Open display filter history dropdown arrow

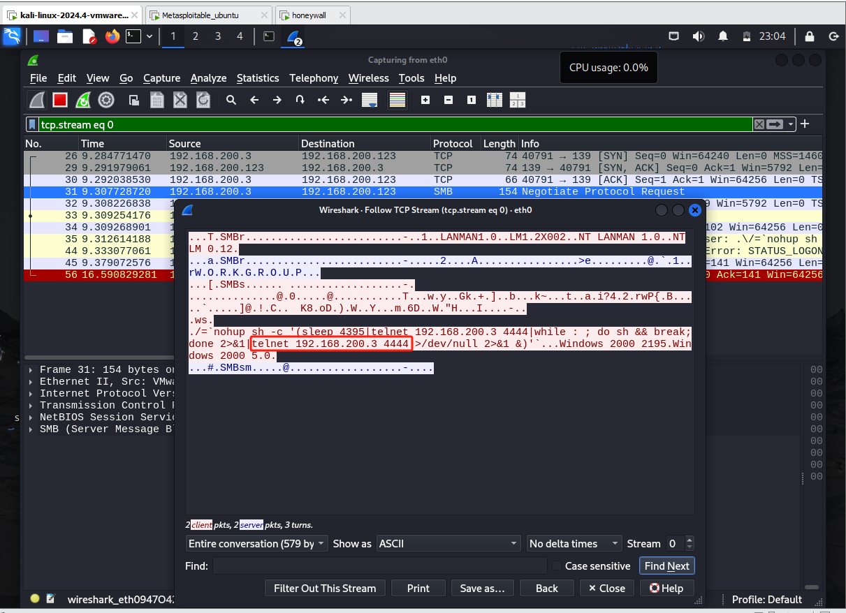click(x=791, y=124)
